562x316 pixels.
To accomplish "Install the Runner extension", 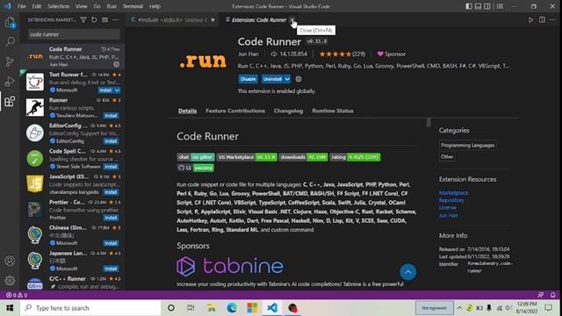I will (111, 116).
